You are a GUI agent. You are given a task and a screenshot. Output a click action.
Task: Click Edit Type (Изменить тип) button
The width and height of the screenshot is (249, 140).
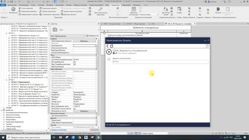pos(93,36)
